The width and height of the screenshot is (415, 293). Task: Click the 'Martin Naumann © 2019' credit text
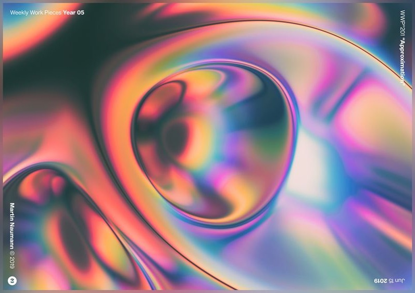[12, 236]
